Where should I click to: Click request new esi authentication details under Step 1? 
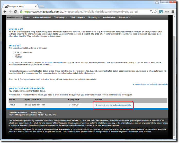(x=150, y=84)
